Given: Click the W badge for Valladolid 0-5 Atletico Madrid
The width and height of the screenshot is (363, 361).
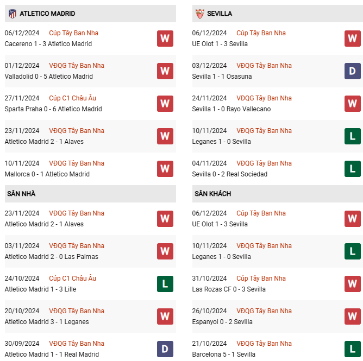Looking at the screenshot, I should pyautogui.click(x=165, y=71).
